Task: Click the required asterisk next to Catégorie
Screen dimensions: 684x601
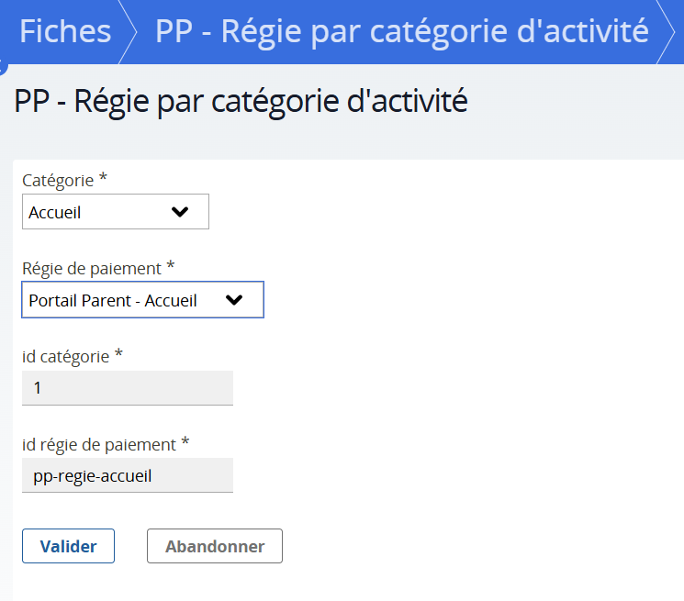Action: [103, 179]
